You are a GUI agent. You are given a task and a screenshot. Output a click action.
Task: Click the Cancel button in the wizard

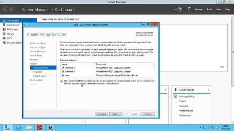click(148, 114)
